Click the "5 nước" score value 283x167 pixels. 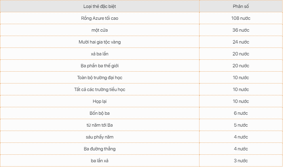(x=241, y=125)
